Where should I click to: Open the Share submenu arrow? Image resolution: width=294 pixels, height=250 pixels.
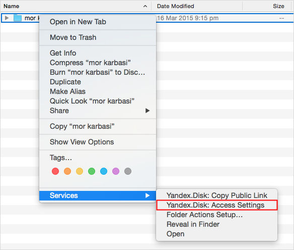[148, 111]
